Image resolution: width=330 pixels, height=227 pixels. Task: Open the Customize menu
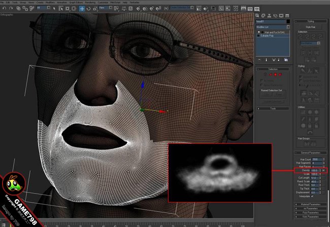pos(103,3)
